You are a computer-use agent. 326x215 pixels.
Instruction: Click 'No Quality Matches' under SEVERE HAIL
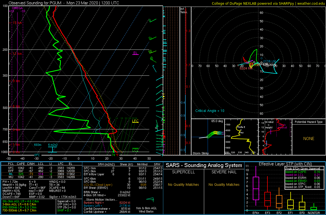point(224,184)
